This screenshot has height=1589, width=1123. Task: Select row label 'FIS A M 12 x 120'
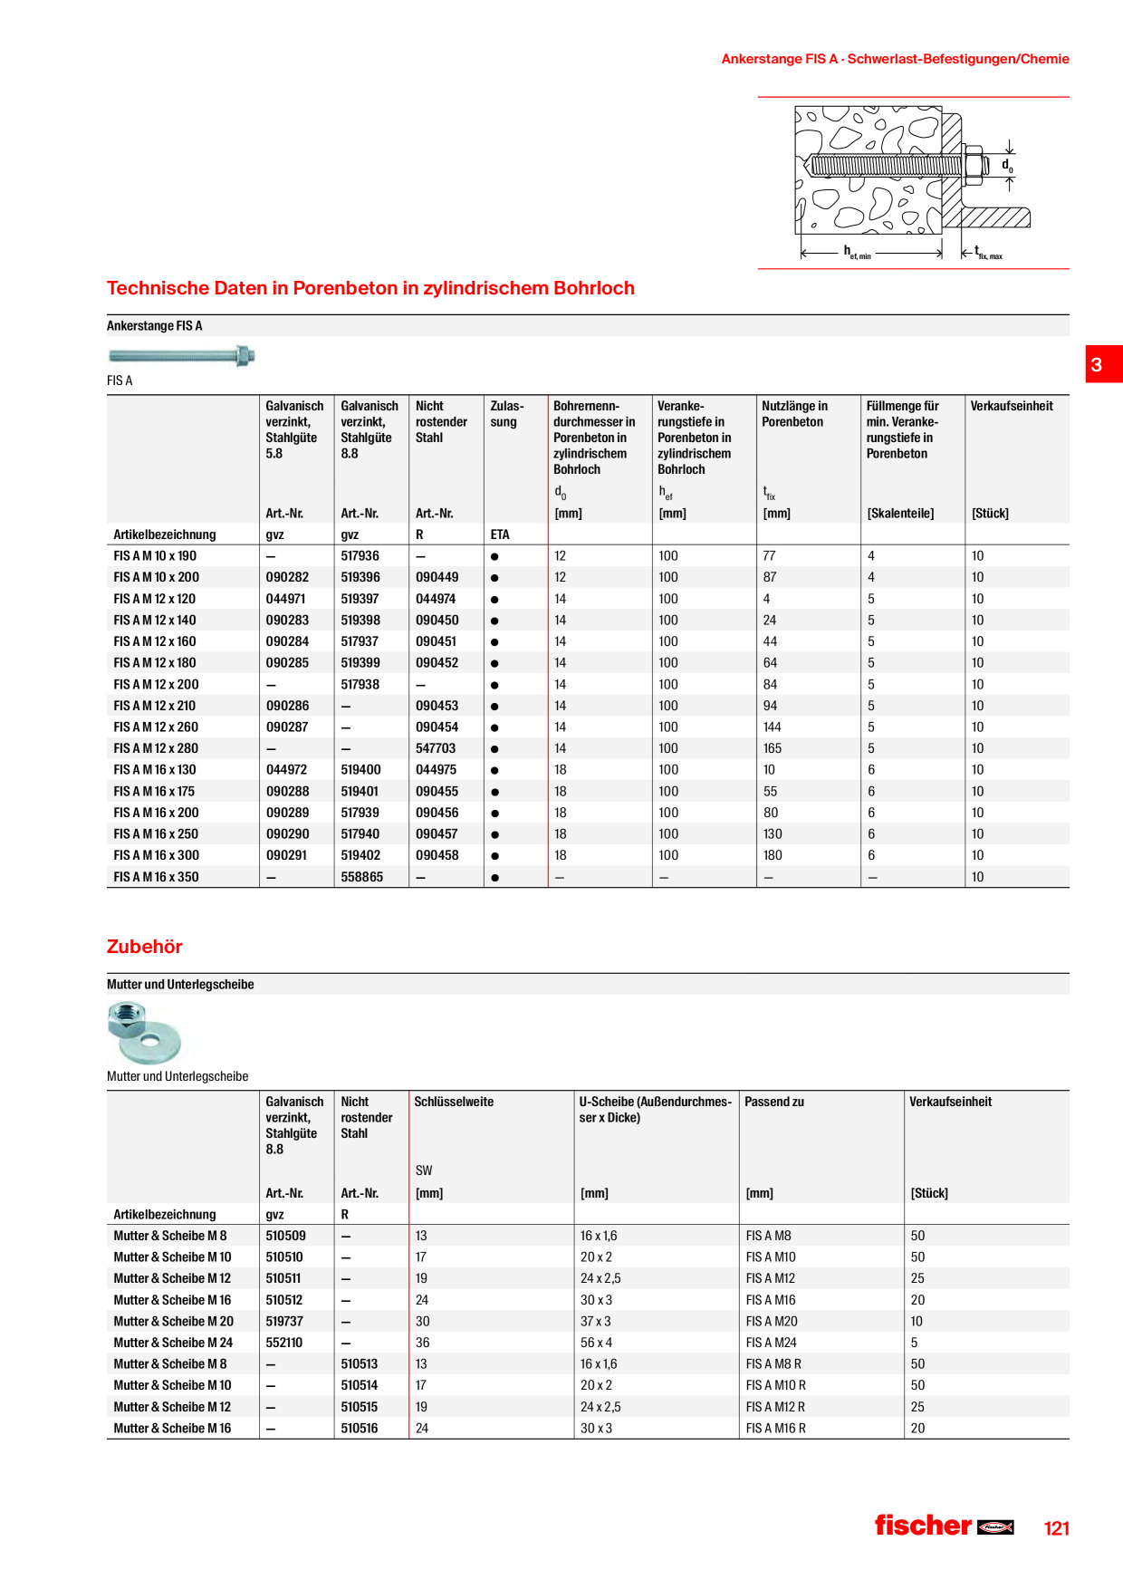pyautogui.click(x=154, y=599)
